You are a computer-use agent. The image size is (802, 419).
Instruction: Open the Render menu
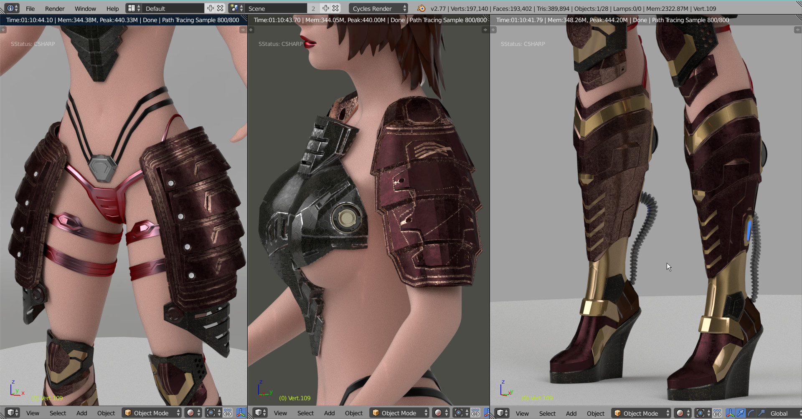[x=55, y=8]
